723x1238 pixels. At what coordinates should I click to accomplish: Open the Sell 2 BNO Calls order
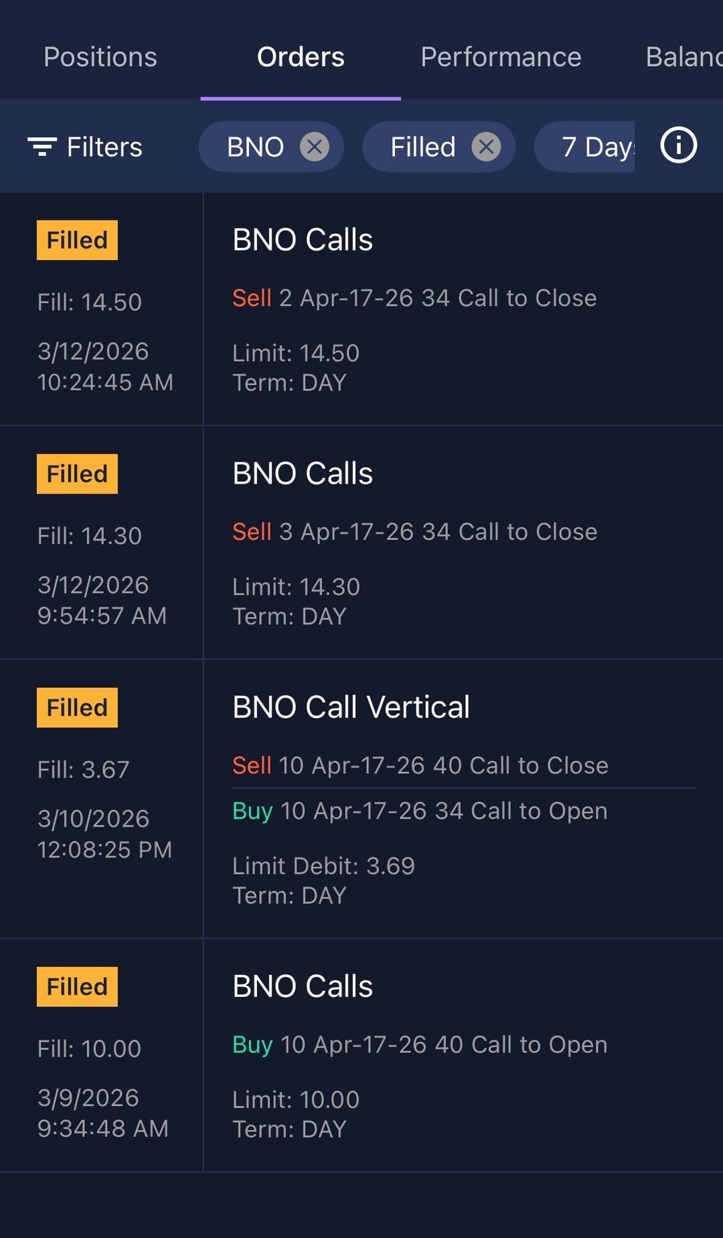pyautogui.click(x=462, y=308)
